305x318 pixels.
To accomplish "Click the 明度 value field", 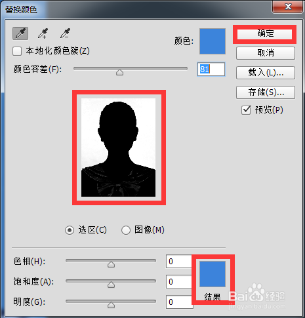I will click(x=179, y=302).
